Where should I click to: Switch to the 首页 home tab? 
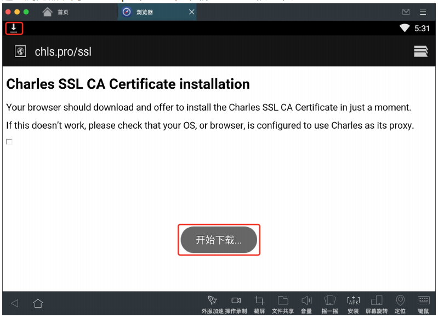coord(55,12)
